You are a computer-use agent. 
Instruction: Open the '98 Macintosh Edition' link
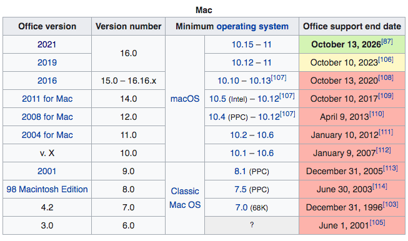tap(47, 189)
